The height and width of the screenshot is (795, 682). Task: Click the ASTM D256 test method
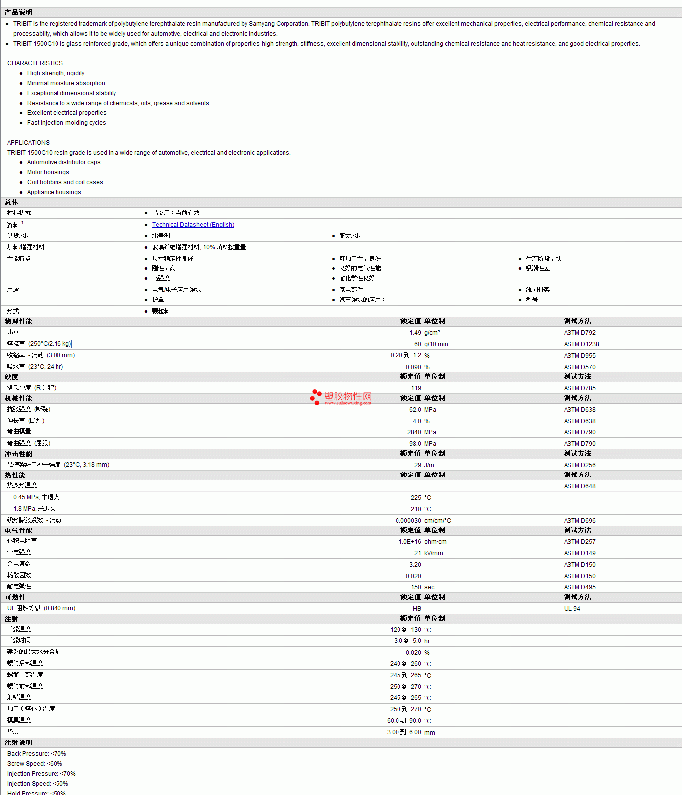[580, 465]
